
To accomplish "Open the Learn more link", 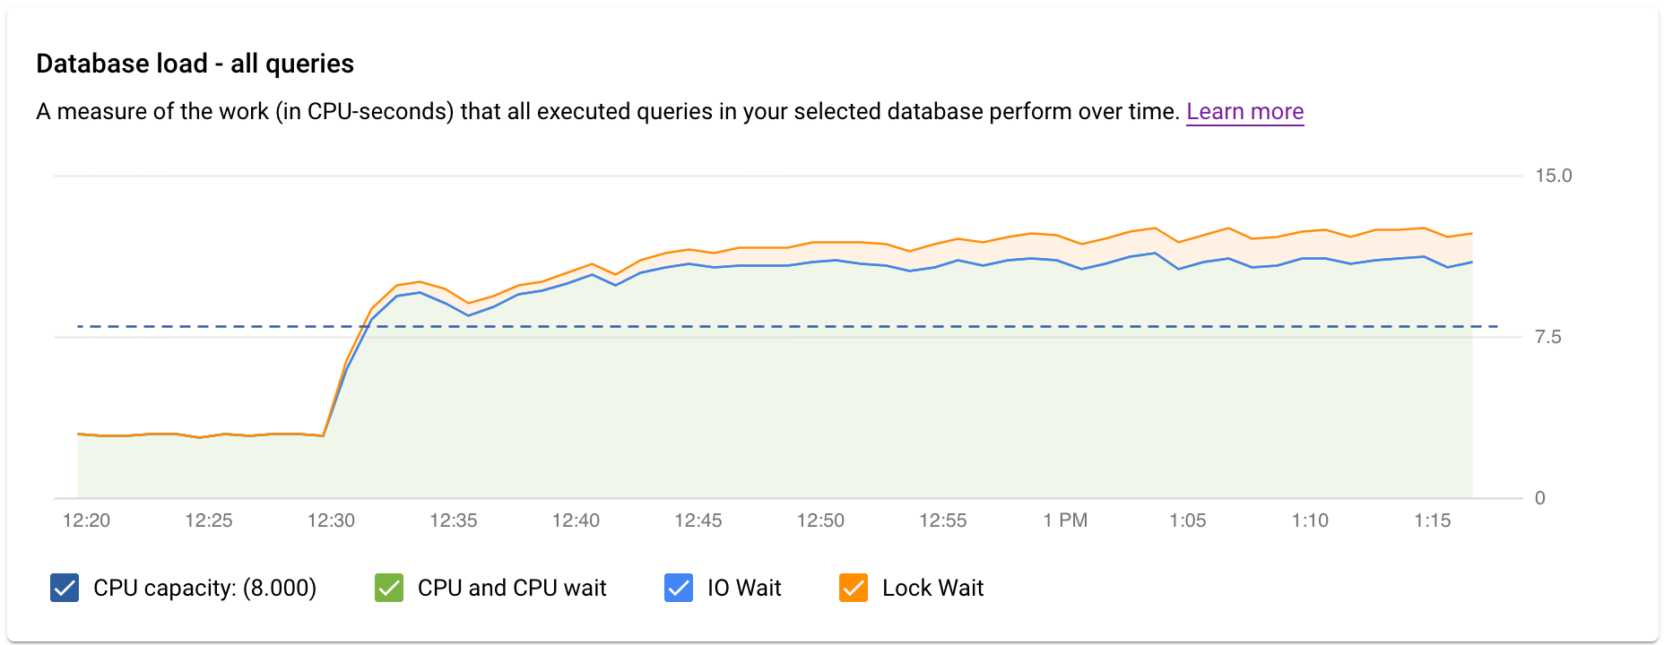I will tap(1245, 111).
